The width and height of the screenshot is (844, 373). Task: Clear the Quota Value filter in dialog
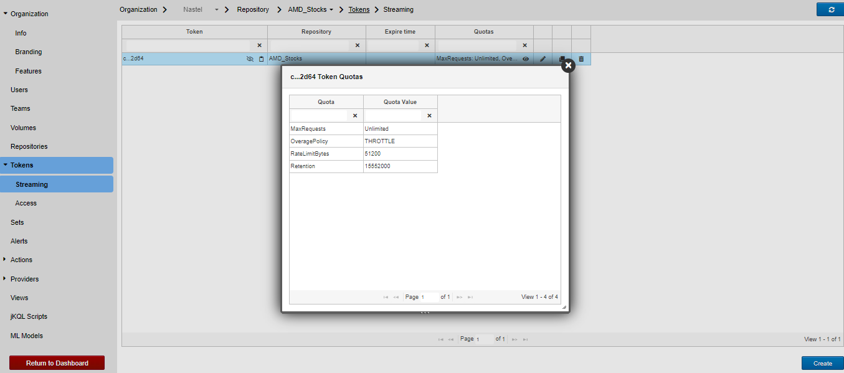pos(429,116)
